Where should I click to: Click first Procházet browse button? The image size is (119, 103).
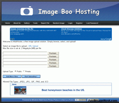[53, 53]
